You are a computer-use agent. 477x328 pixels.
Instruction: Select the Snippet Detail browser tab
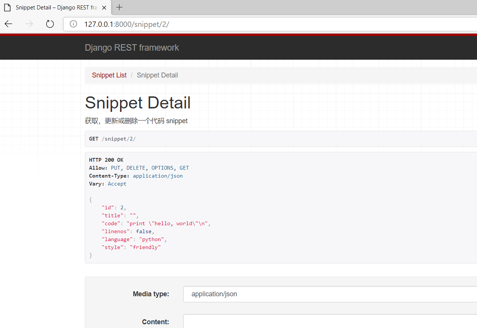(56, 8)
